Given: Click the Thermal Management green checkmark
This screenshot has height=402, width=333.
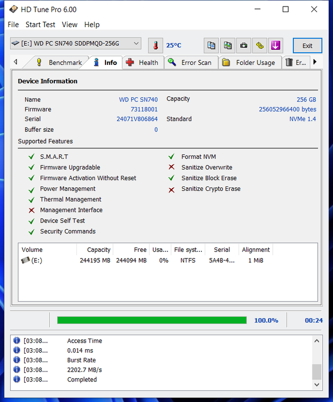Looking at the screenshot, I should click(x=32, y=199).
